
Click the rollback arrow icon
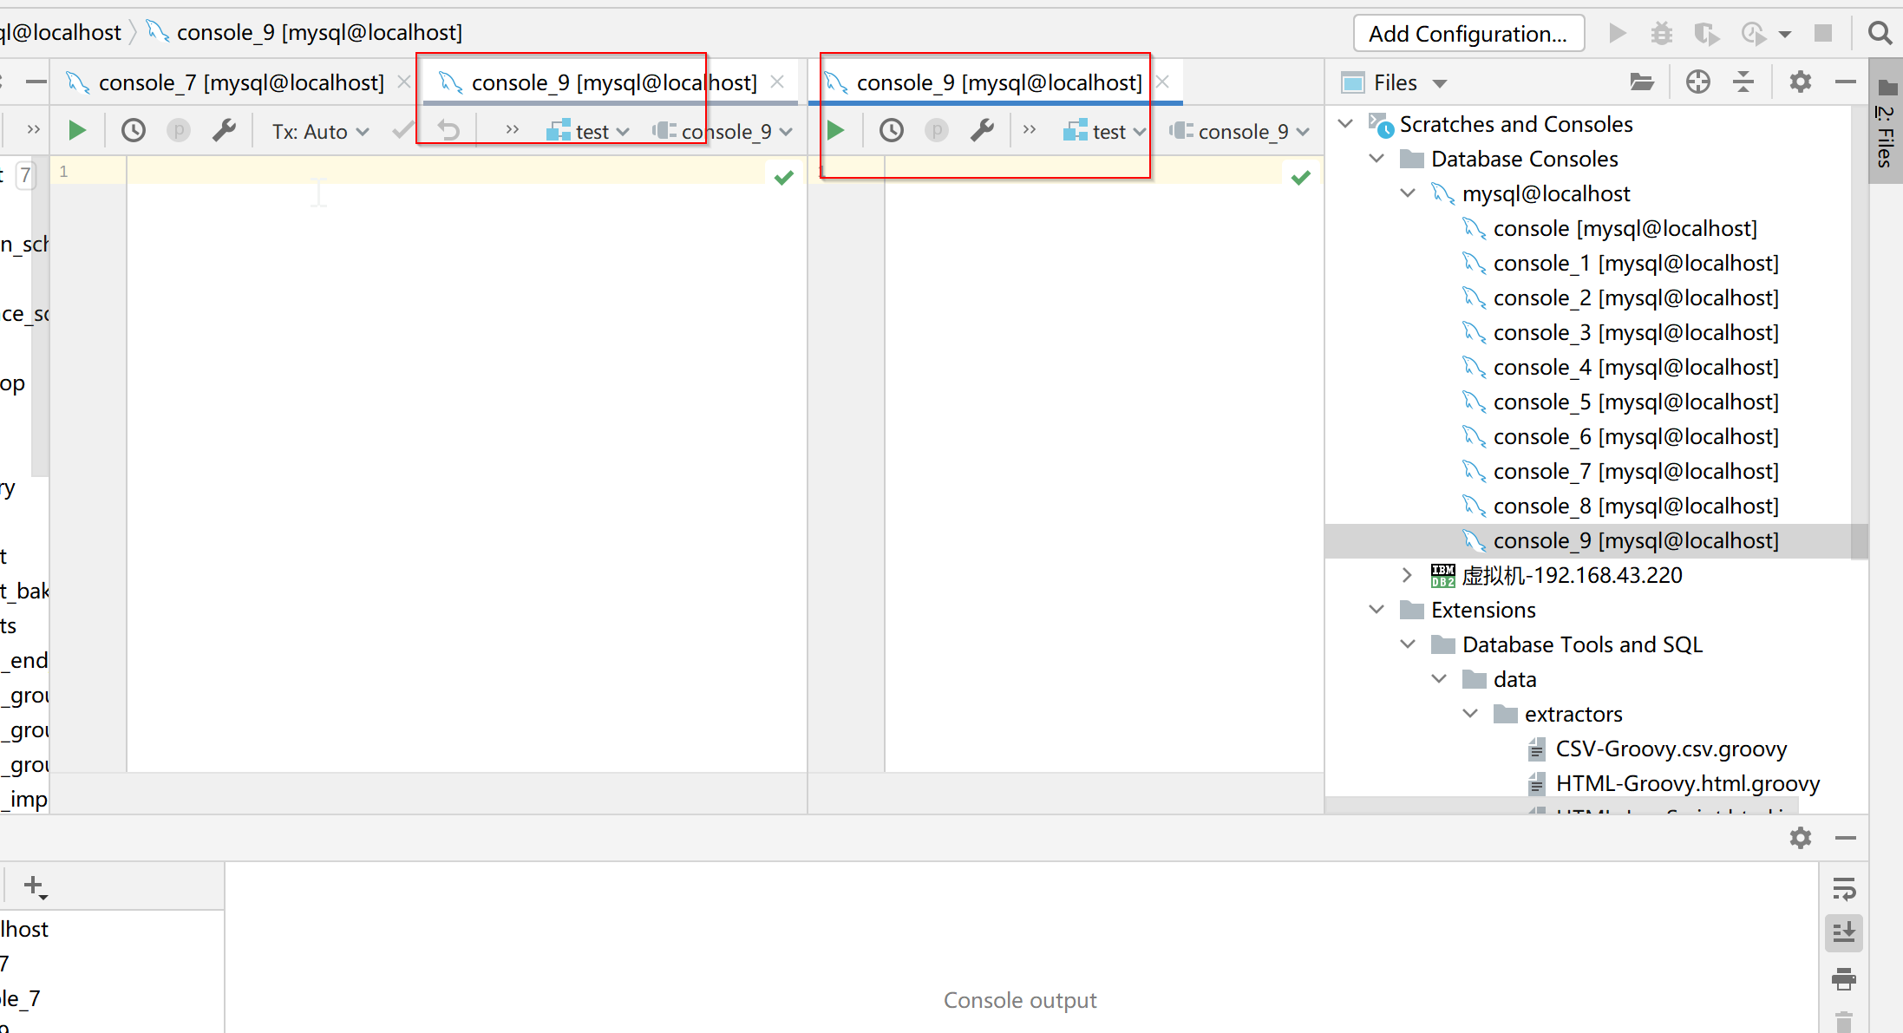[448, 131]
